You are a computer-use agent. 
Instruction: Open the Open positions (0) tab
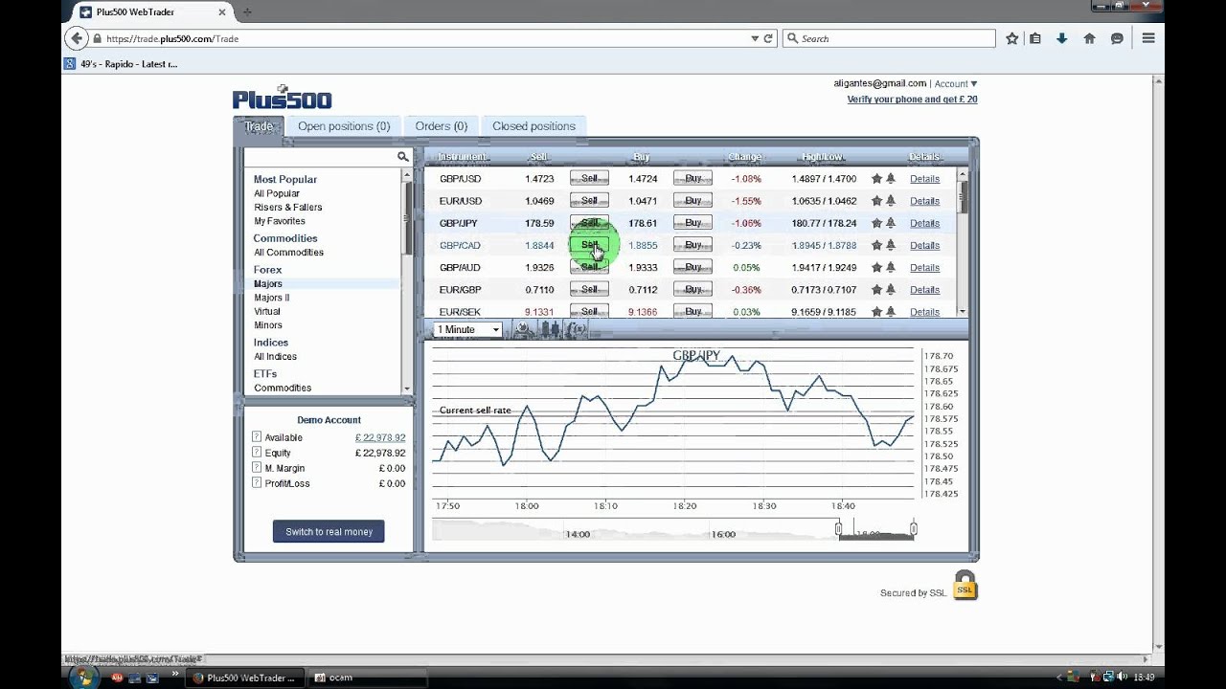344,126
